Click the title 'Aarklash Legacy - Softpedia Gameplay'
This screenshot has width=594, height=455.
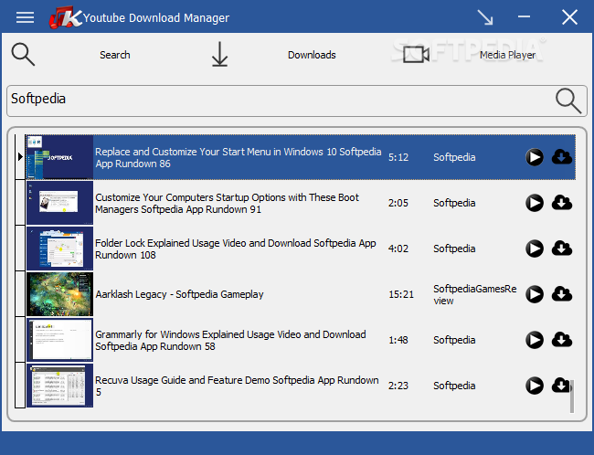click(179, 294)
